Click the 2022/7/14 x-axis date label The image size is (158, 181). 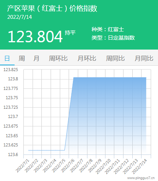point(139,166)
